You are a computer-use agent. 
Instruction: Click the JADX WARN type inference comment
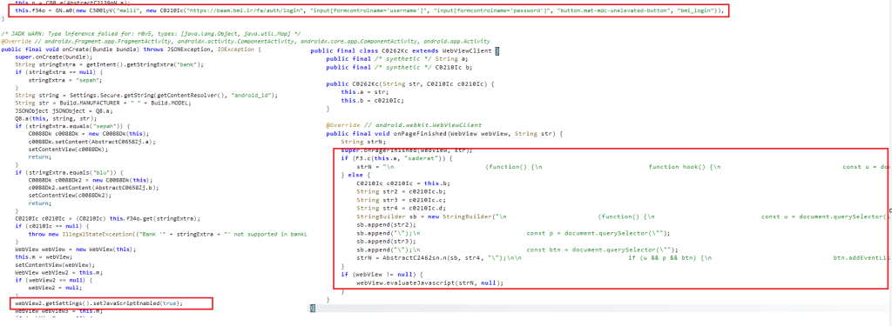[152, 35]
